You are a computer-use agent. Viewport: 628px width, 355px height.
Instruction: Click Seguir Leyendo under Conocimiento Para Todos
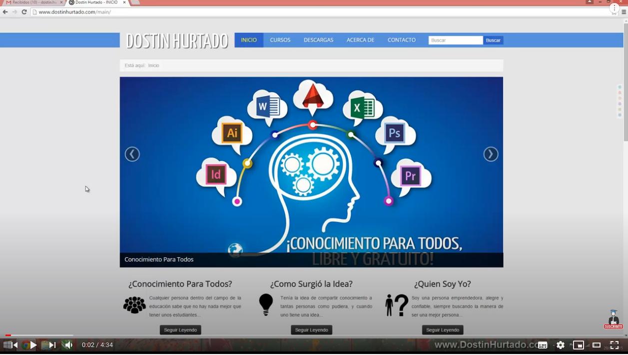180,330
